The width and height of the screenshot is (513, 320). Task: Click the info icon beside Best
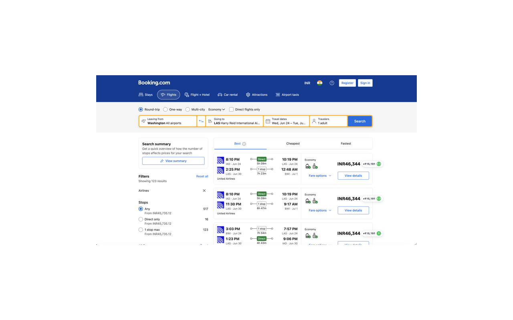244,144
